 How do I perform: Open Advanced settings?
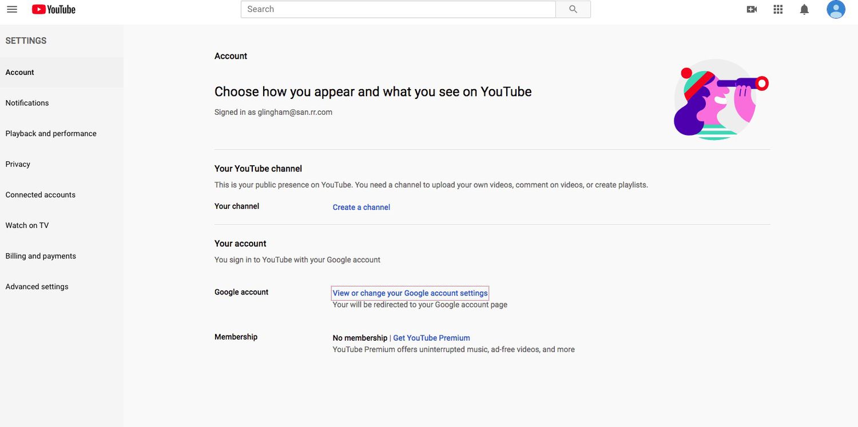(x=37, y=287)
